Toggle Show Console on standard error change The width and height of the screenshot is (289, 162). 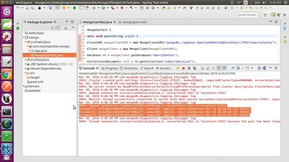coord(224,68)
